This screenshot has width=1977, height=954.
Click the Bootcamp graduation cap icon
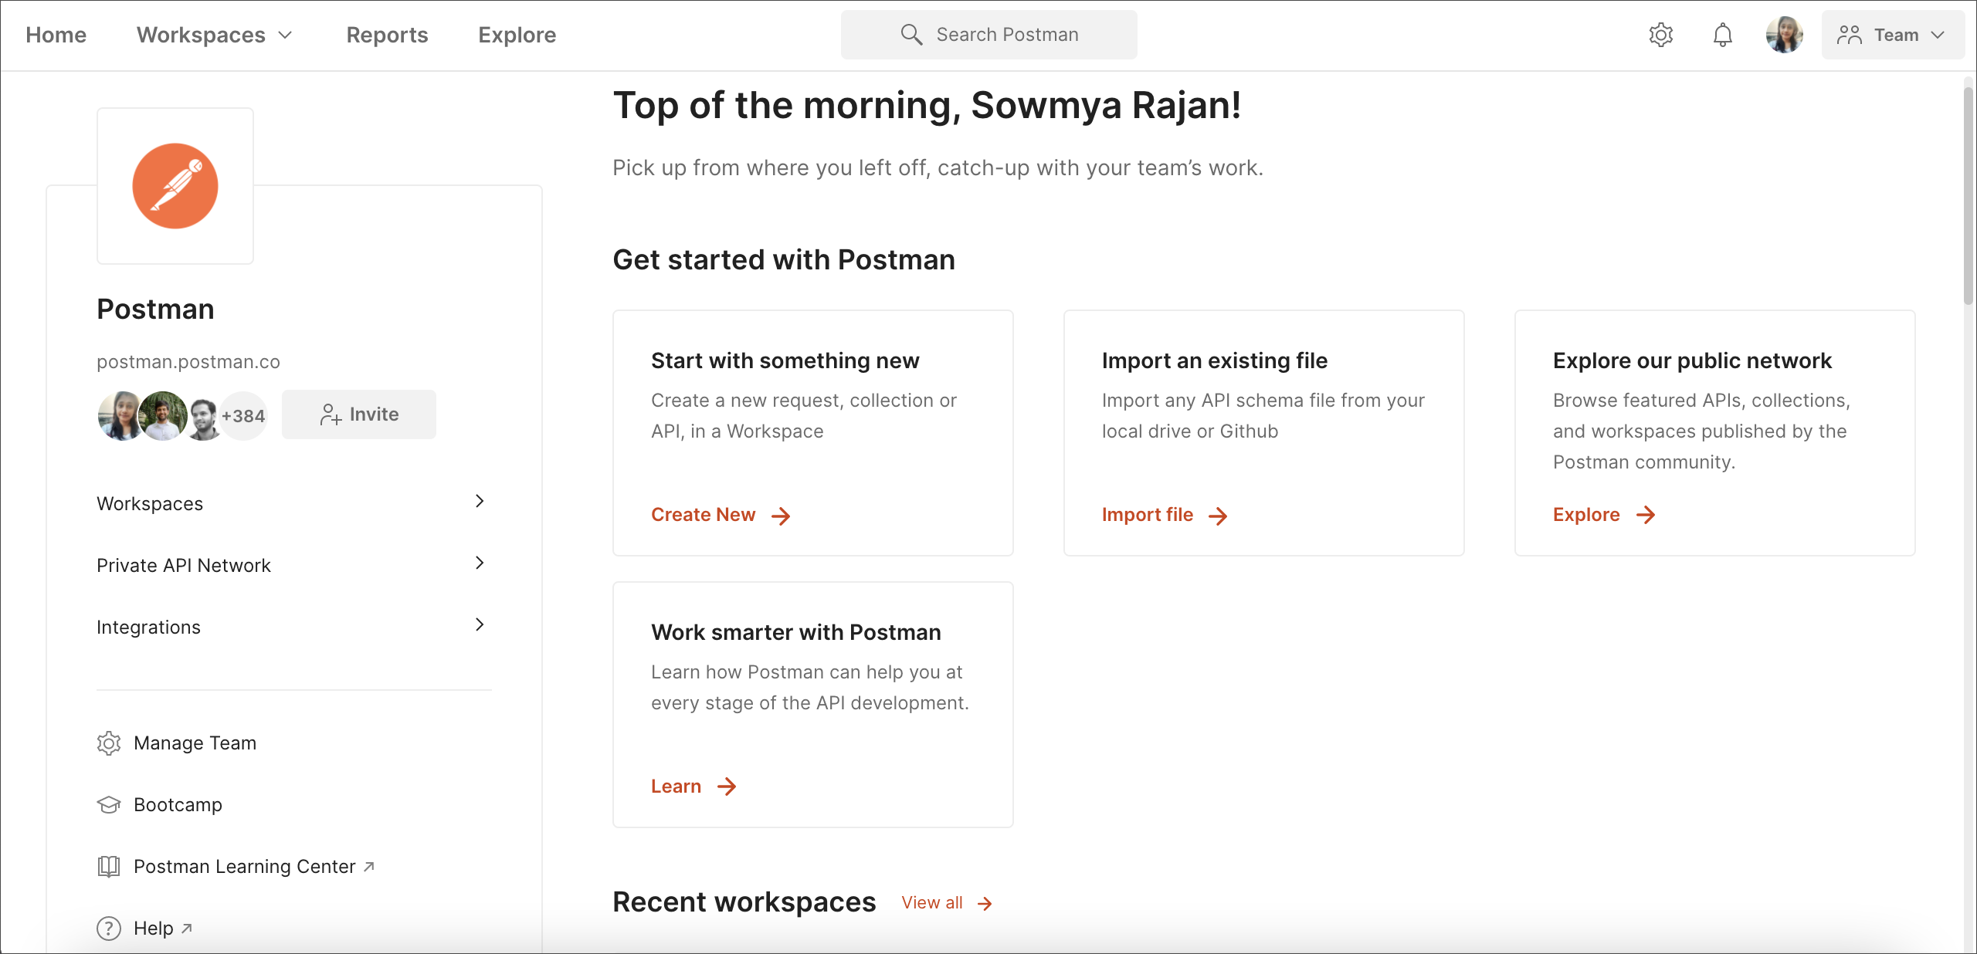pos(109,805)
